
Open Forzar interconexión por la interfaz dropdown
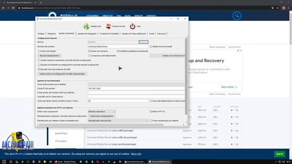(136, 84)
